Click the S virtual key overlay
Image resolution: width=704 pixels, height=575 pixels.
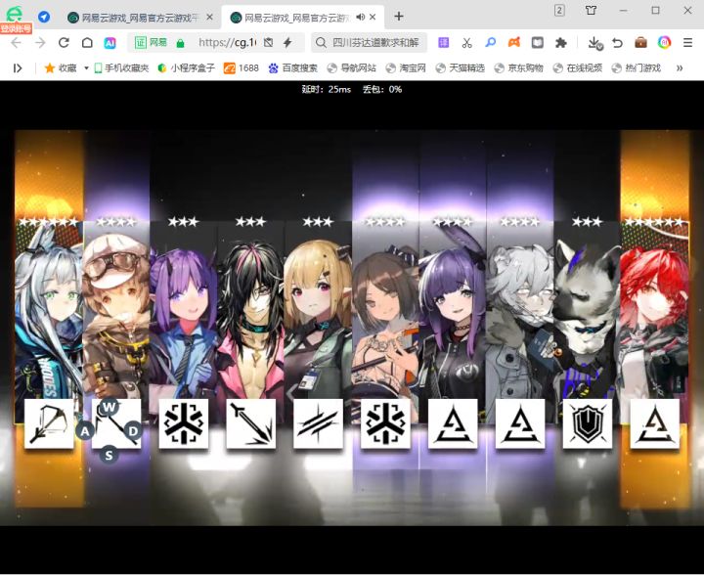[109, 455]
